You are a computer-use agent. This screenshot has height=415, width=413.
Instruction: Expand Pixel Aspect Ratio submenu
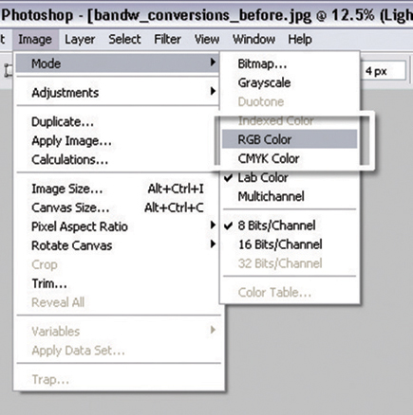(117, 226)
